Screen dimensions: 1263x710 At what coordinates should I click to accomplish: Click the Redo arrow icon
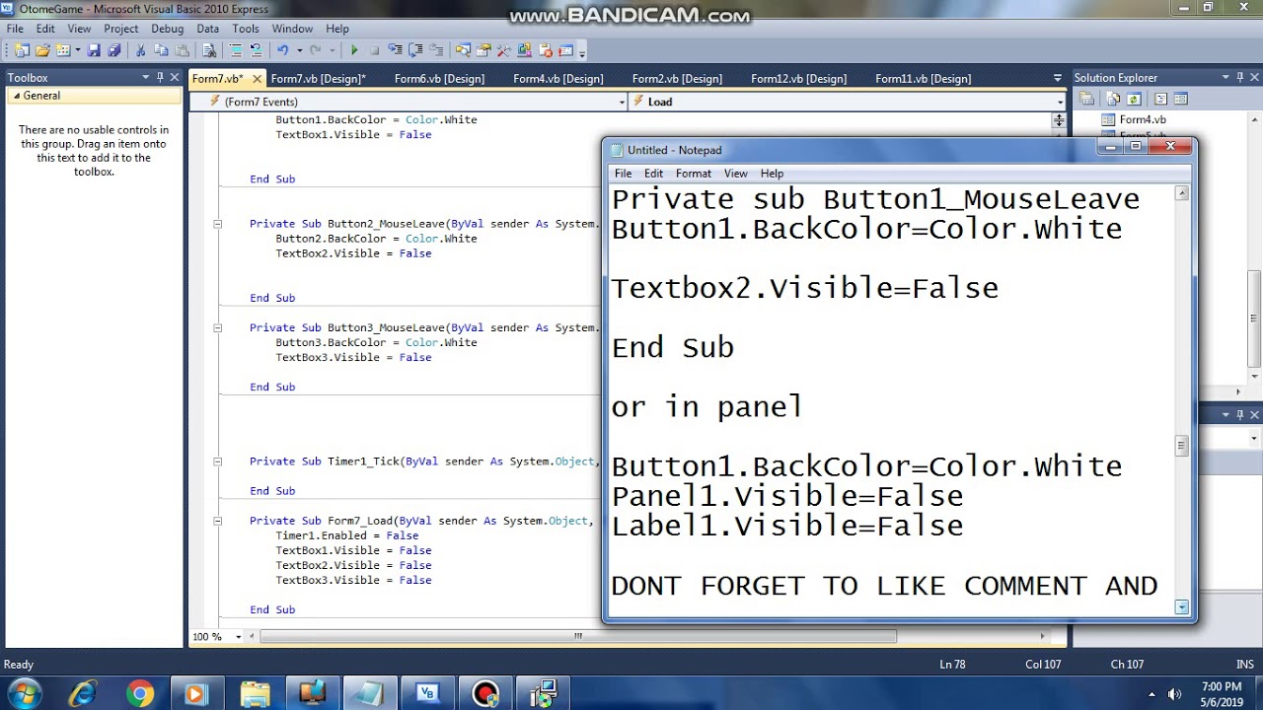point(316,50)
